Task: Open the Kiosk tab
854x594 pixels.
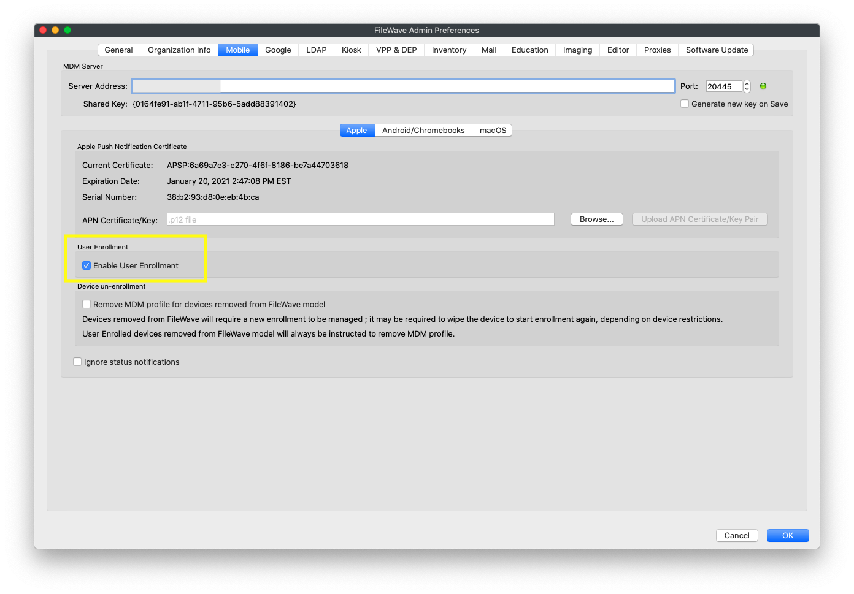Action: click(351, 50)
